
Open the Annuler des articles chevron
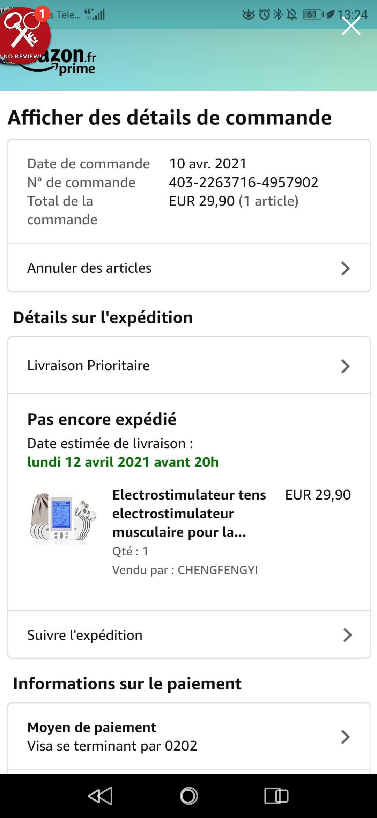click(345, 268)
